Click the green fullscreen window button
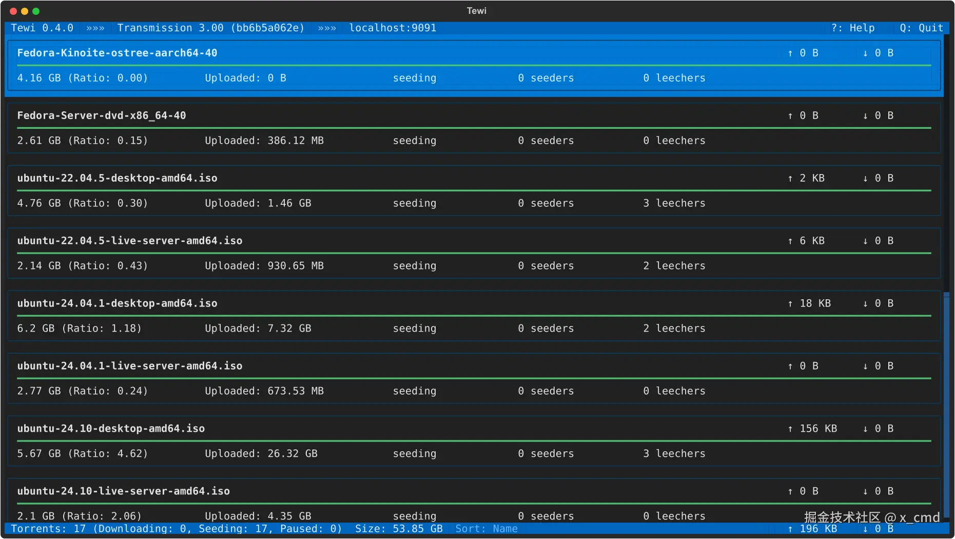The image size is (955, 539). point(36,11)
